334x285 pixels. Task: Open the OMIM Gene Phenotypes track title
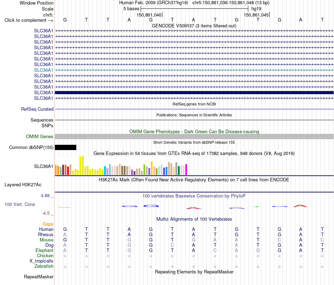(x=194, y=131)
